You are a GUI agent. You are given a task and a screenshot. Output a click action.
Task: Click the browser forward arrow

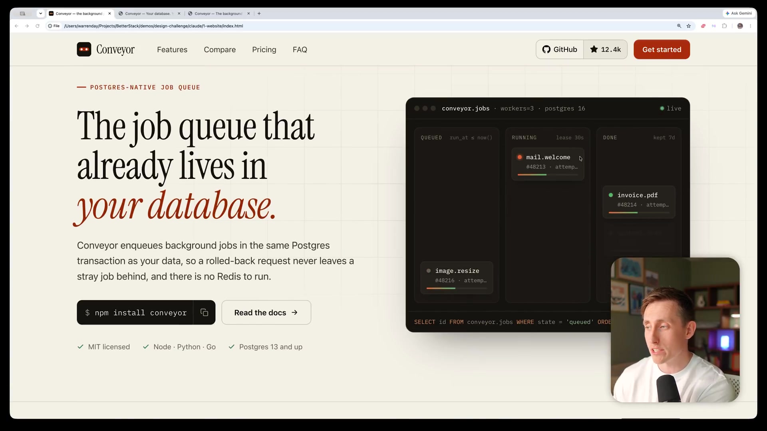(27, 26)
